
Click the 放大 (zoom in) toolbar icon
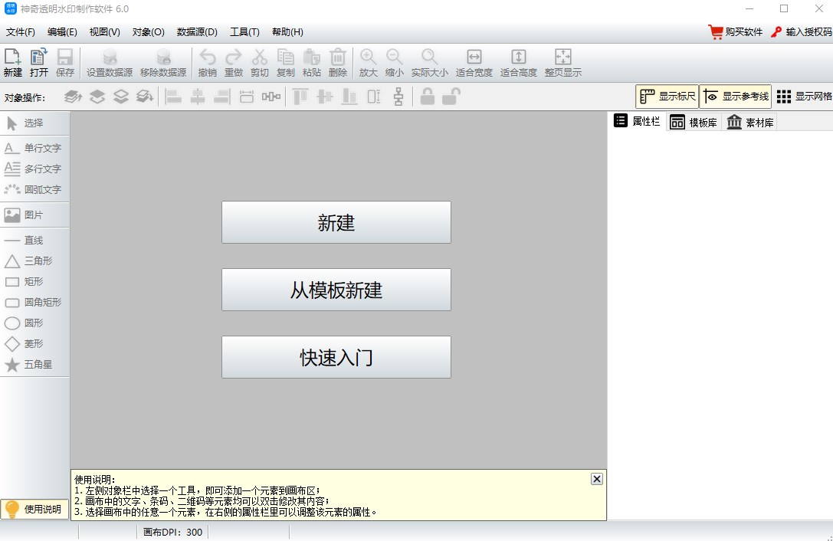click(367, 61)
